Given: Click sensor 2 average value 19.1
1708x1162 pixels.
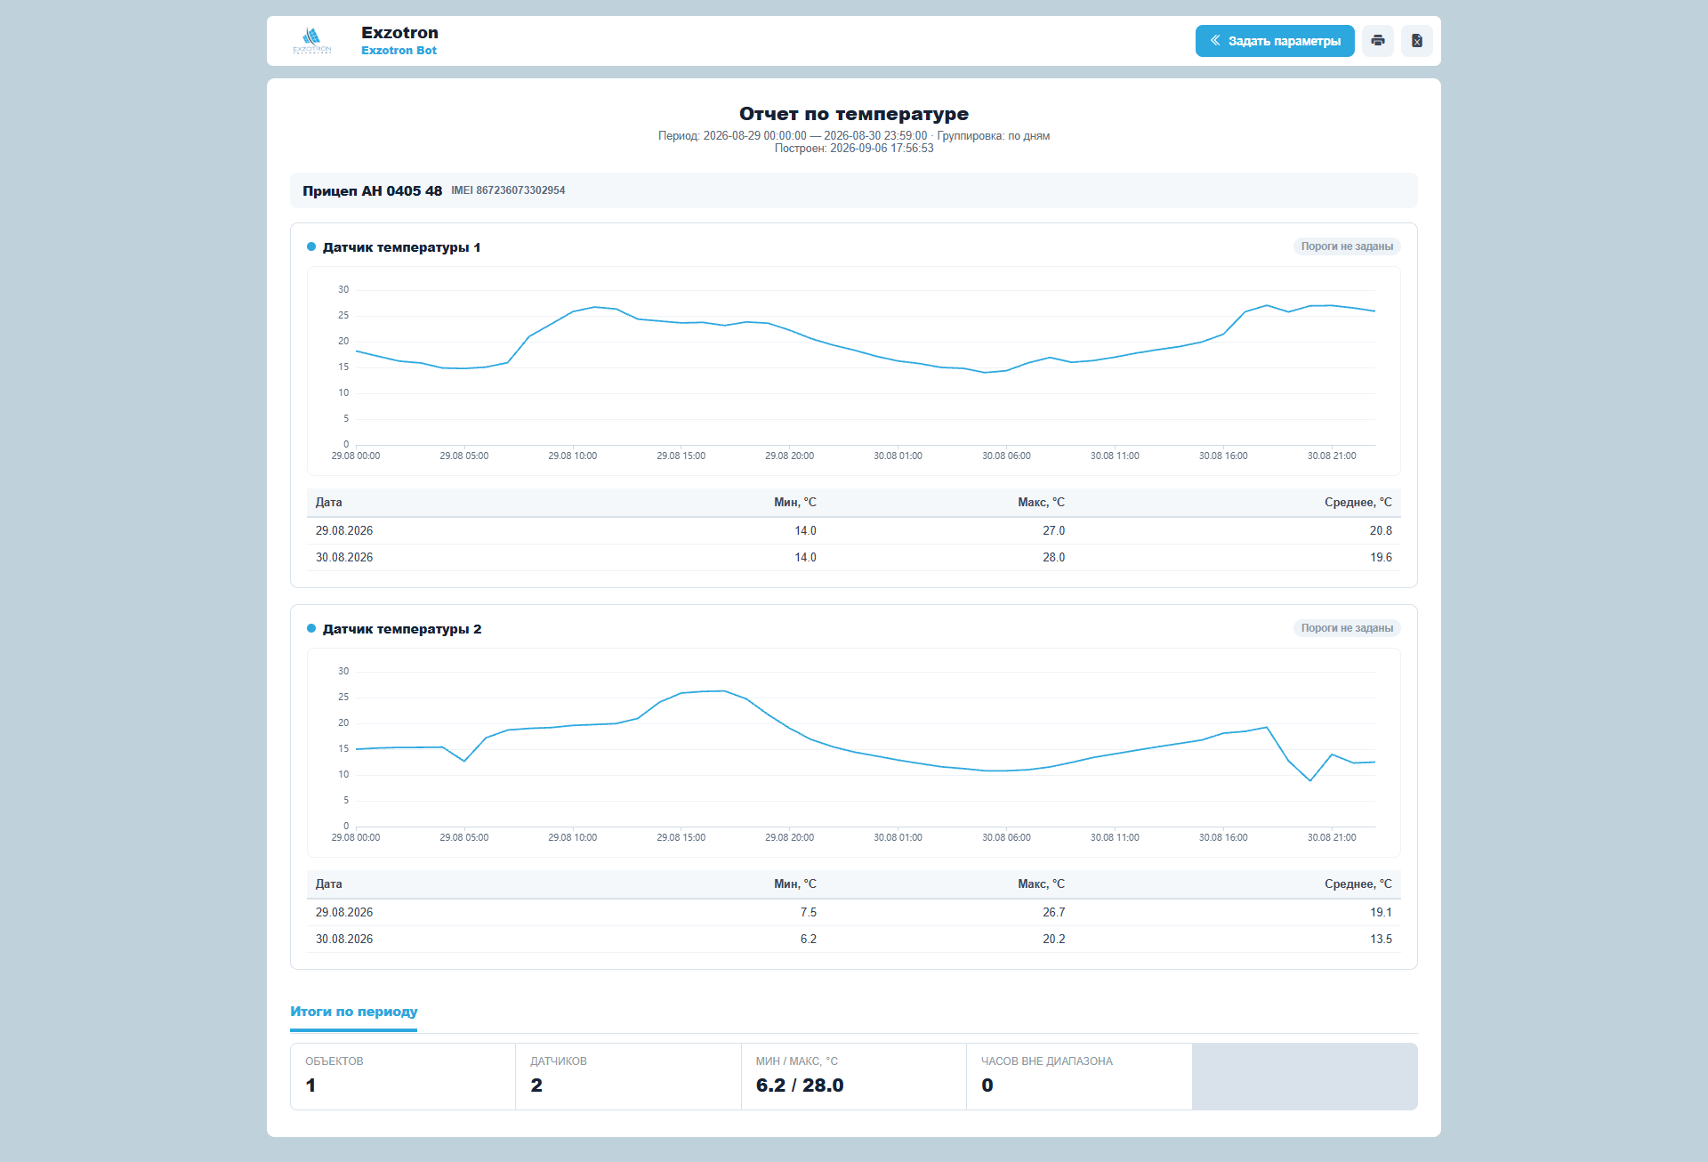Looking at the screenshot, I should coord(1381,913).
